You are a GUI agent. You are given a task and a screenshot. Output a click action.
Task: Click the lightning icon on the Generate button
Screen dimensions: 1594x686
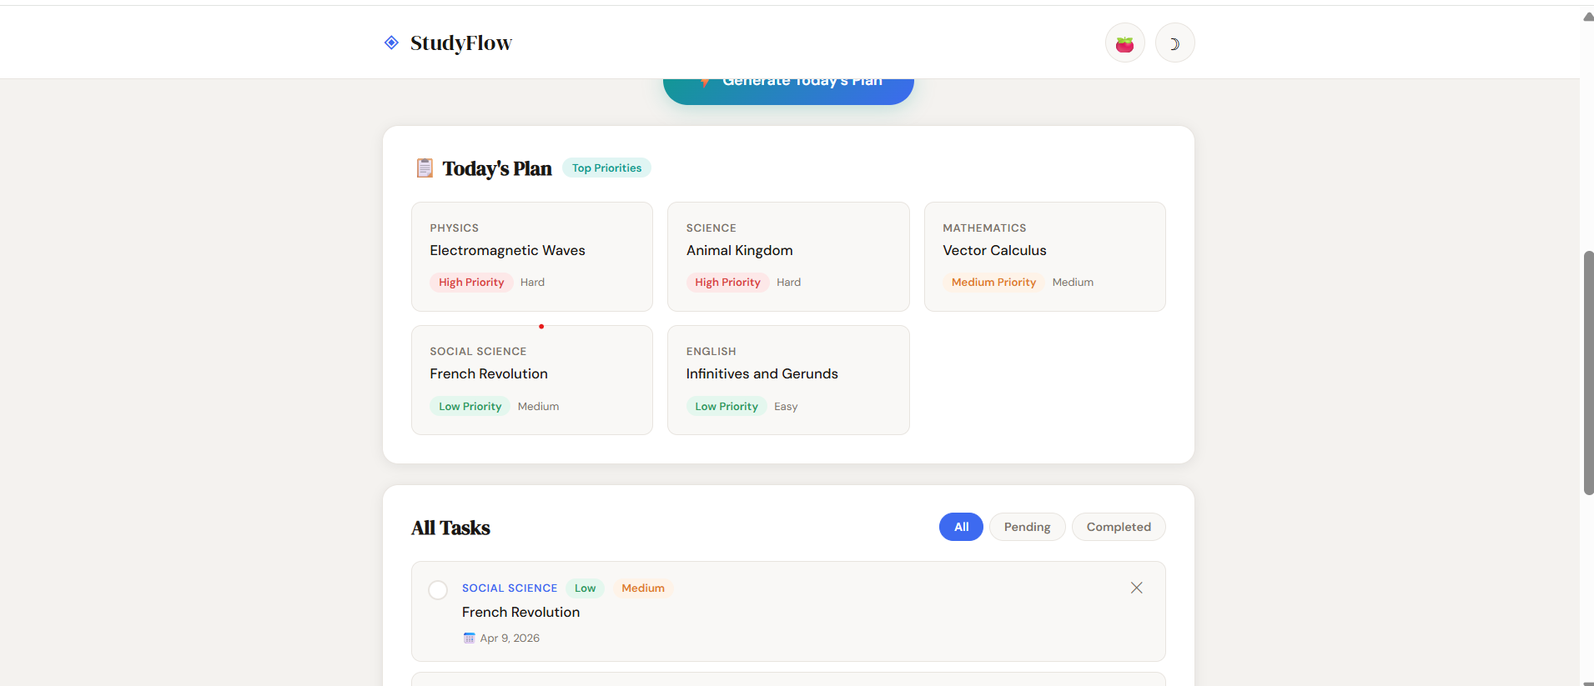(705, 81)
